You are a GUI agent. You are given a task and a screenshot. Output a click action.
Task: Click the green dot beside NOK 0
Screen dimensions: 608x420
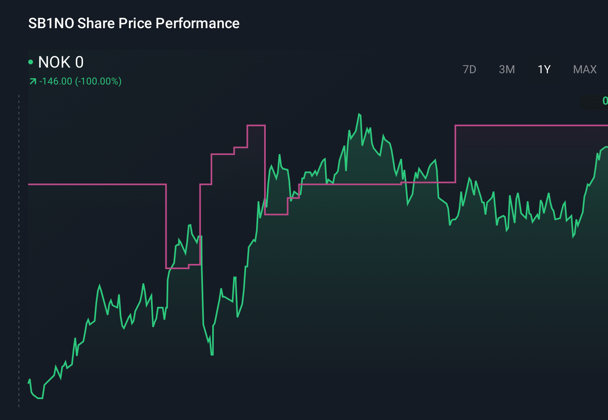[x=31, y=62]
